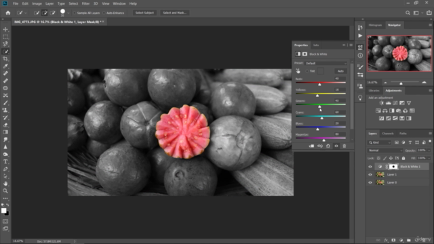
Task: Open the Preset dropdown set to Default
Action: (325, 63)
